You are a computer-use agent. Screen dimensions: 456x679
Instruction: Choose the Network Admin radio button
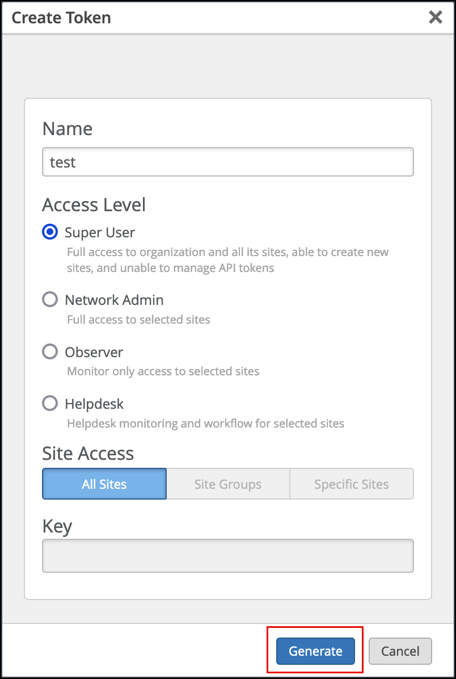point(50,300)
